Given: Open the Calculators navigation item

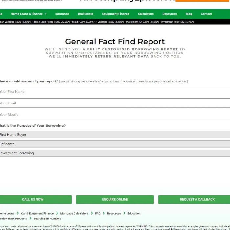Looking at the screenshot, I should [x=146, y=14].
